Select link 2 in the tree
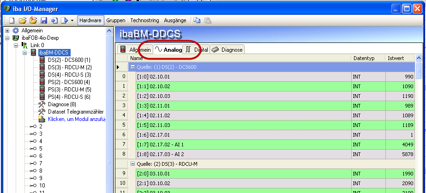 pos(41,127)
